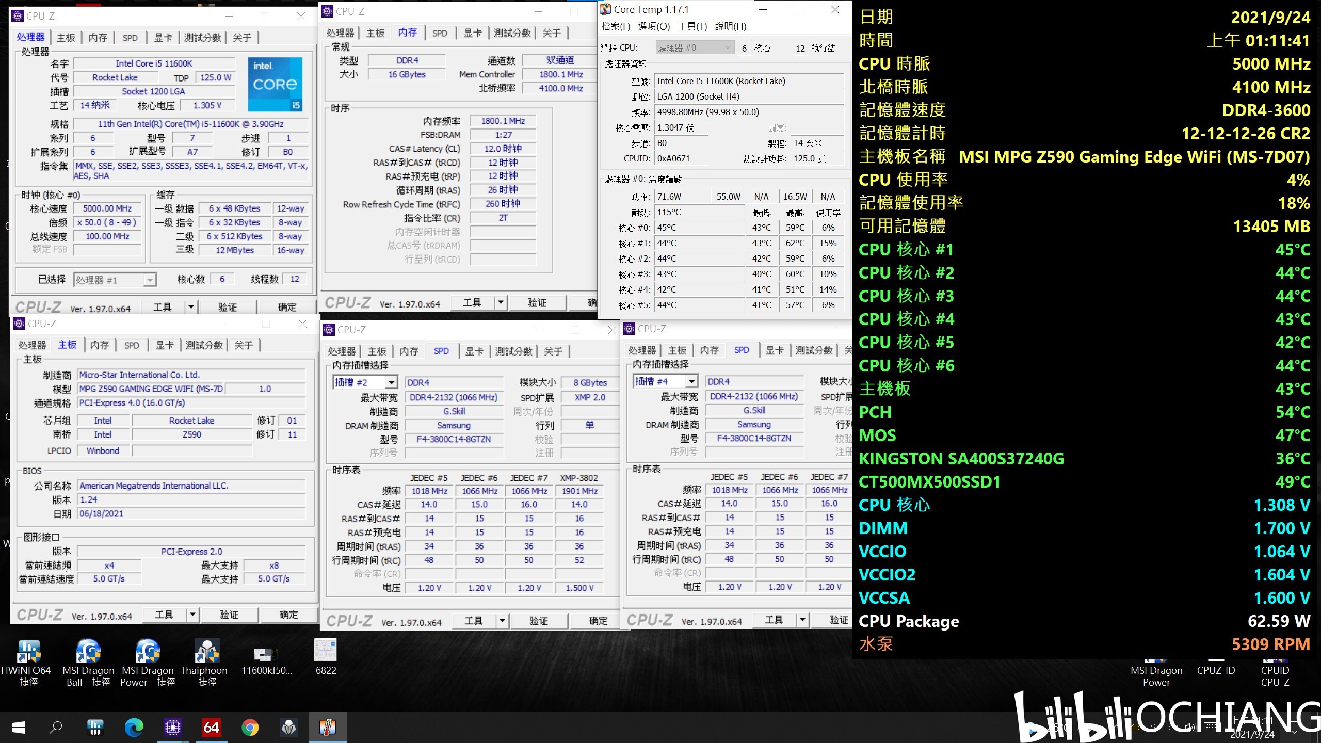Click the Windows Start button
This screenshot has height=743, width=1321.
click(x=19, y=728)
